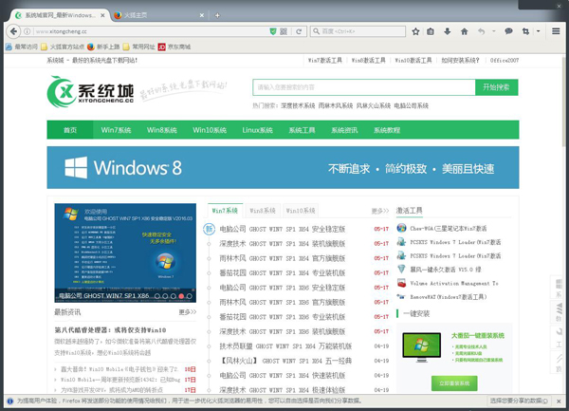Click the 大番茄 monitor image
The image size is (569, 411).
[x=421, y=347]
